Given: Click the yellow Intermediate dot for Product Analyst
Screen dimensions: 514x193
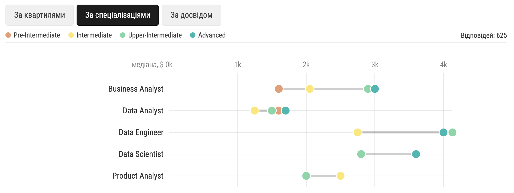Looking at the screenshot, I should (340, 176).
